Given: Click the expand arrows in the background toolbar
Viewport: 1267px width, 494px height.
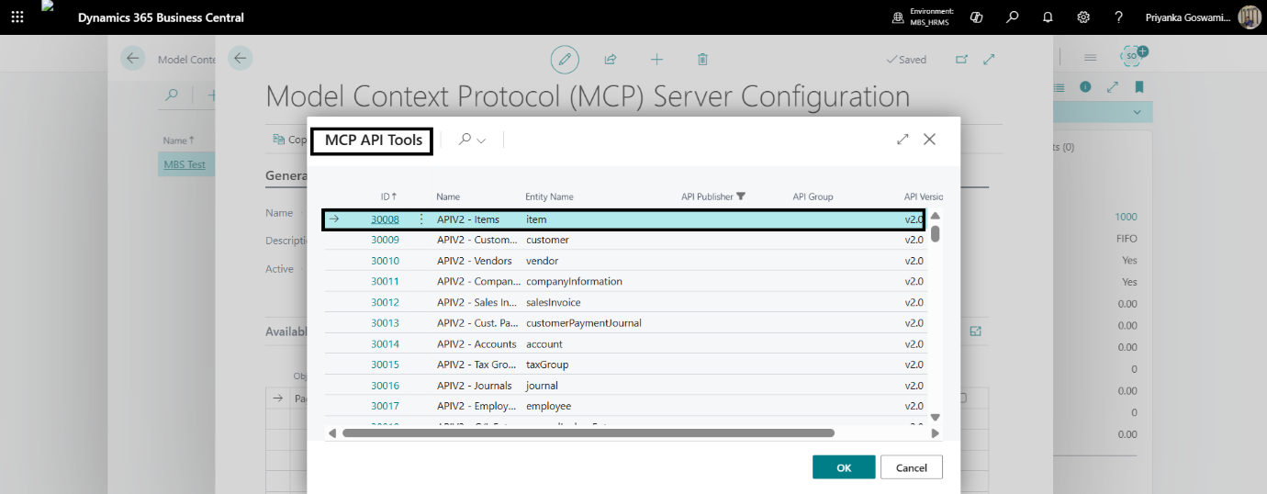Looking at the screenshot, I should (x=1113, y=86).
